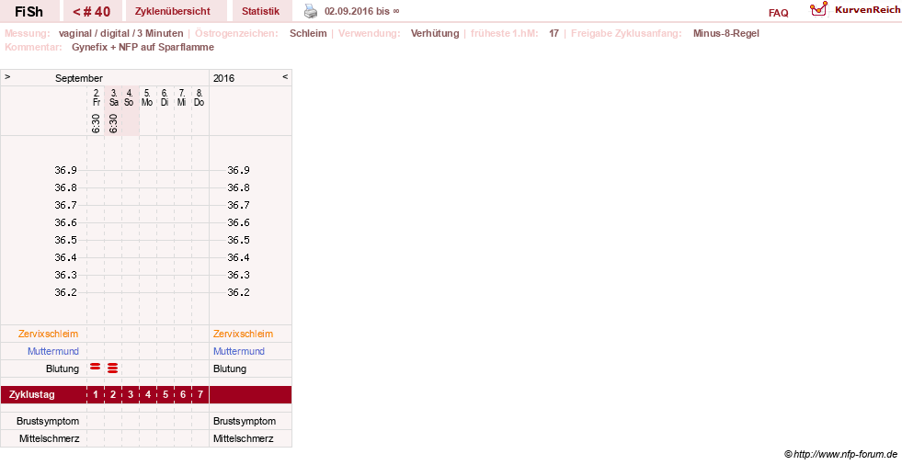This screenshot has height=465, width=902.
Task: Click right 36.2 temperature label
Action: [x=238, y=292]
